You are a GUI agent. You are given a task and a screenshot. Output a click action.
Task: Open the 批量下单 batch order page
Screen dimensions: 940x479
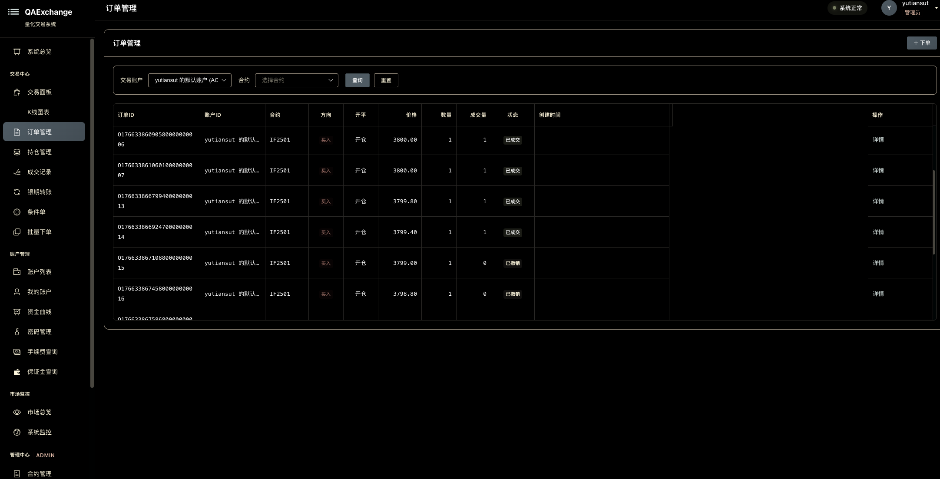point(39,232)
